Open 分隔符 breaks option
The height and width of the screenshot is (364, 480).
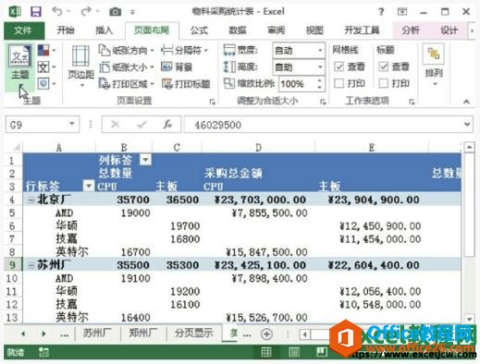click(x=184, y=50)
